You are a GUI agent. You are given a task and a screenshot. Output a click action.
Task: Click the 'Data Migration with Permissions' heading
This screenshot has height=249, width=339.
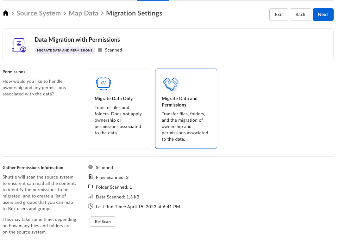[x=77, y=40]
